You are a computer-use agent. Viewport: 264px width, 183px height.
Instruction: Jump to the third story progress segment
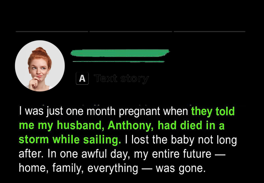209,31
